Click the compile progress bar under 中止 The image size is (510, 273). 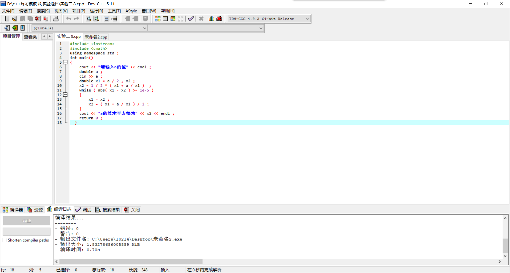pos(27,232)
